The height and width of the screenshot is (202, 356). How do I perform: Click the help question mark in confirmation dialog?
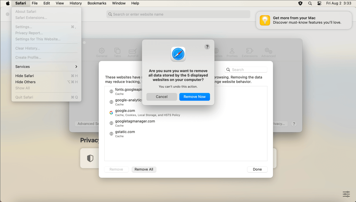pyautogui.click(x=207, y=47)
